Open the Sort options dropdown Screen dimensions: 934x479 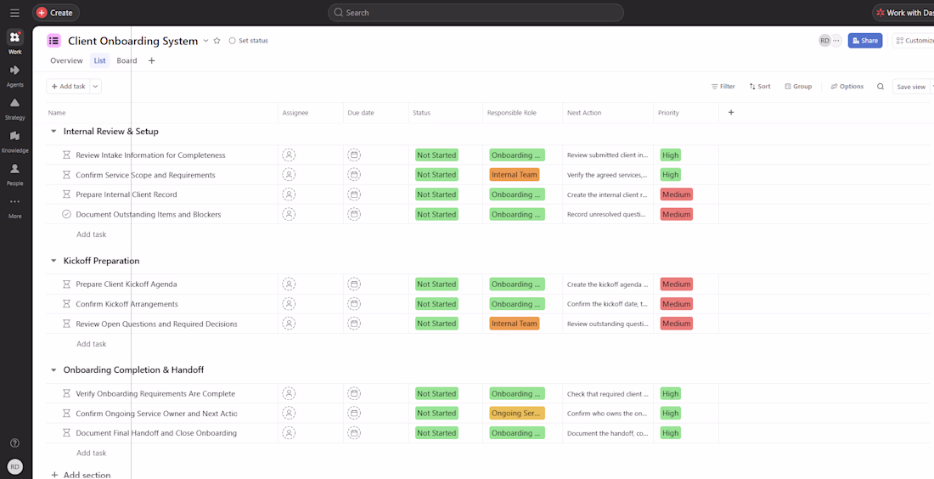tap(760, 87)
